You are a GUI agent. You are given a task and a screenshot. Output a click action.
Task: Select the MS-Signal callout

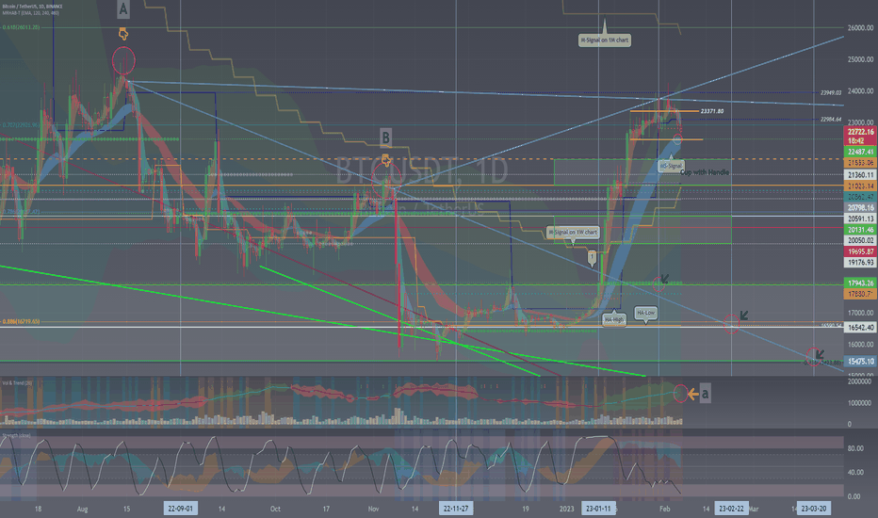pyautogui.click(x=670, y=166)
